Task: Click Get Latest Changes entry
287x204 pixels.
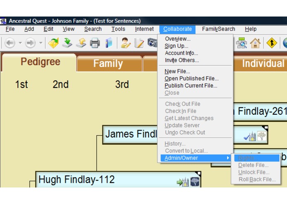Action: [x=195, y=118]
